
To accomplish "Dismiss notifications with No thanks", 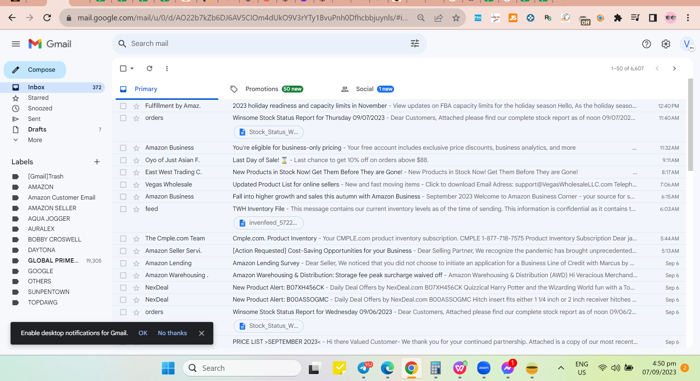I will [172, 333].
